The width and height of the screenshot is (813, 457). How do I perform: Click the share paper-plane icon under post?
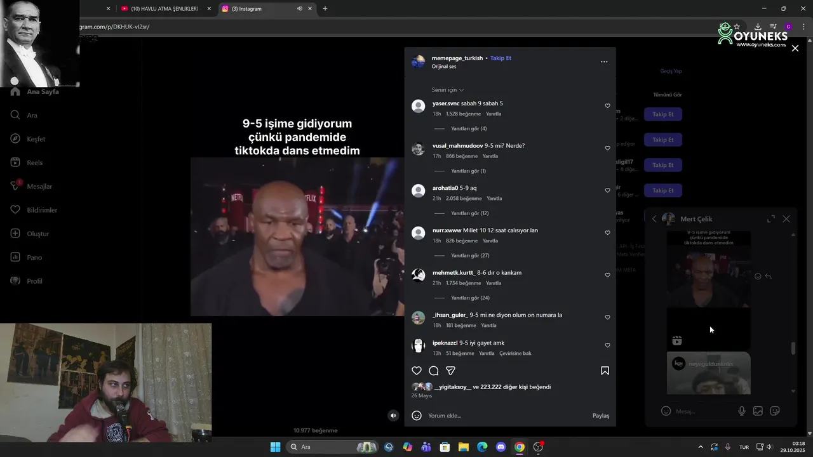click(450, 371)
